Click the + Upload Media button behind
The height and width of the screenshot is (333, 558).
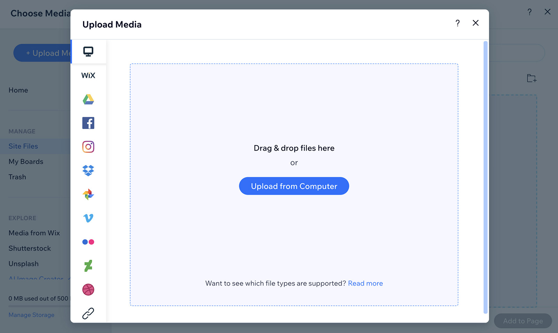click(x=42, y=53)
